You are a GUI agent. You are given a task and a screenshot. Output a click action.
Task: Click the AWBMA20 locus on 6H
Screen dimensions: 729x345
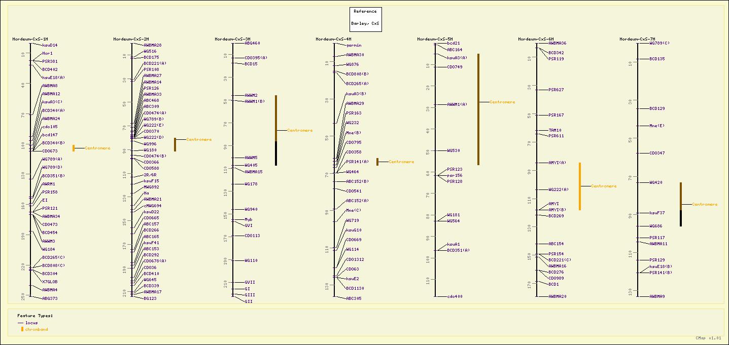pos(558,296)
